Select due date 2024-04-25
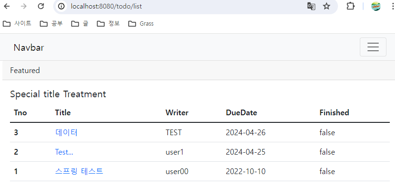 point(246,152)
